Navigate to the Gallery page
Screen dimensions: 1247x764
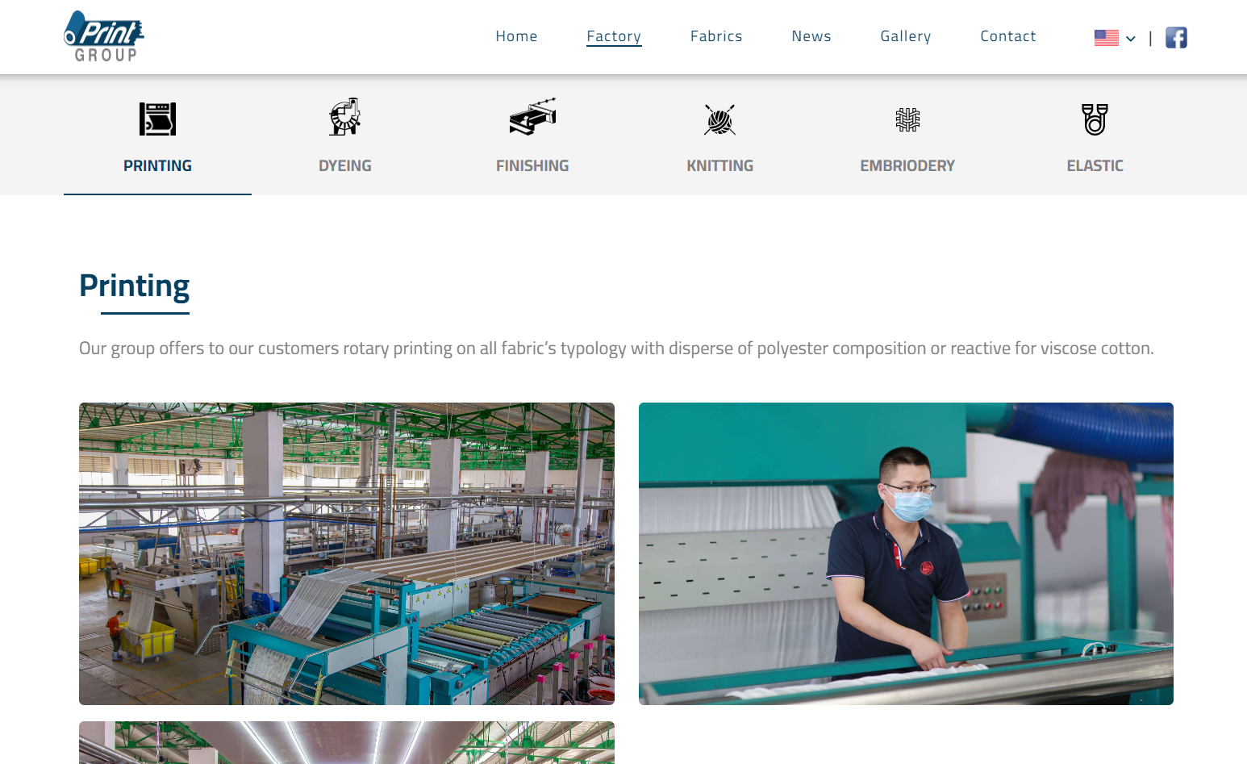906,36
